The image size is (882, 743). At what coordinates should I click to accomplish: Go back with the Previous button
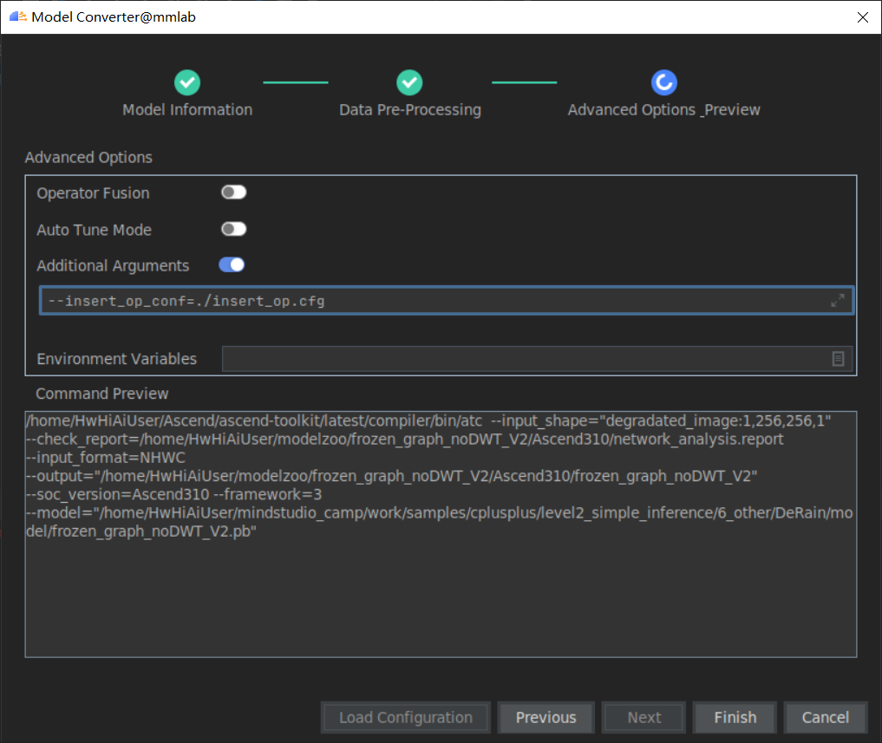(x=546, y=718)
